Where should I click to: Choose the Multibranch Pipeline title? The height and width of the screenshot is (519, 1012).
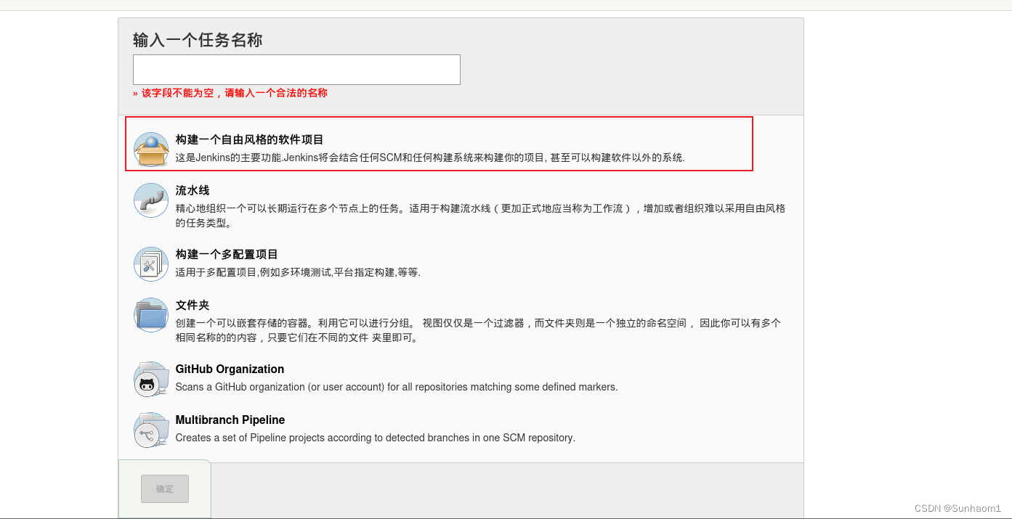[x=230, y=420]
